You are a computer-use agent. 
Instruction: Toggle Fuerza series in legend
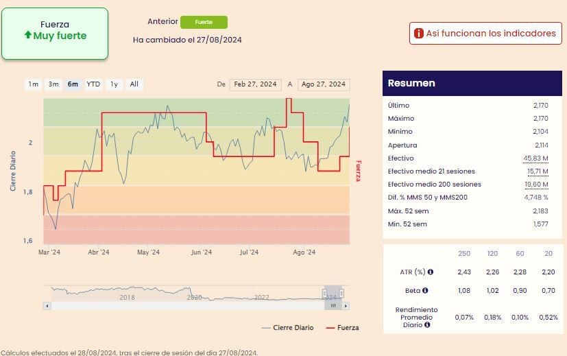(x=342, y=328)
